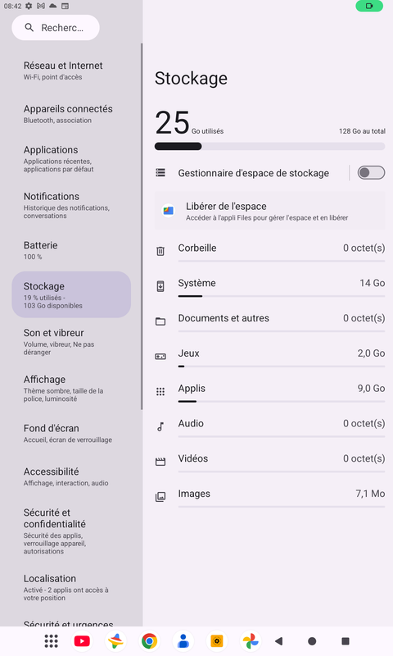Open the app drawer in taskbar

point(52,641)
